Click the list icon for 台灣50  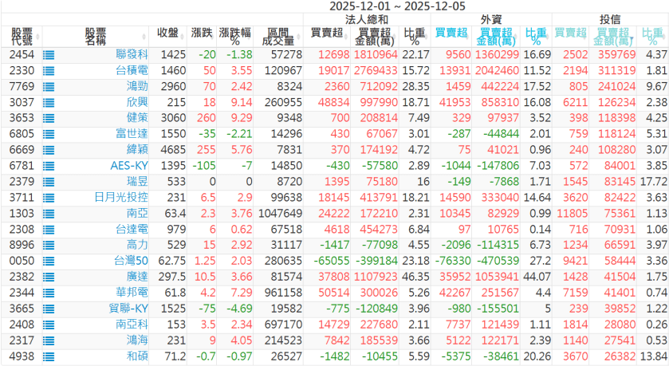(x=49, y=260)
